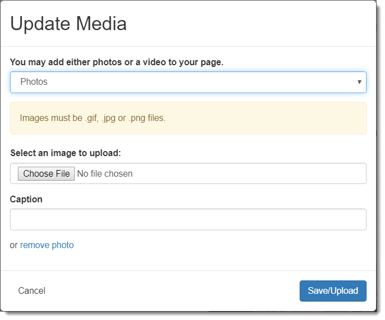Click the 'Update Media' dialog heading
The image size is (385, 320).
click(68, 24)
